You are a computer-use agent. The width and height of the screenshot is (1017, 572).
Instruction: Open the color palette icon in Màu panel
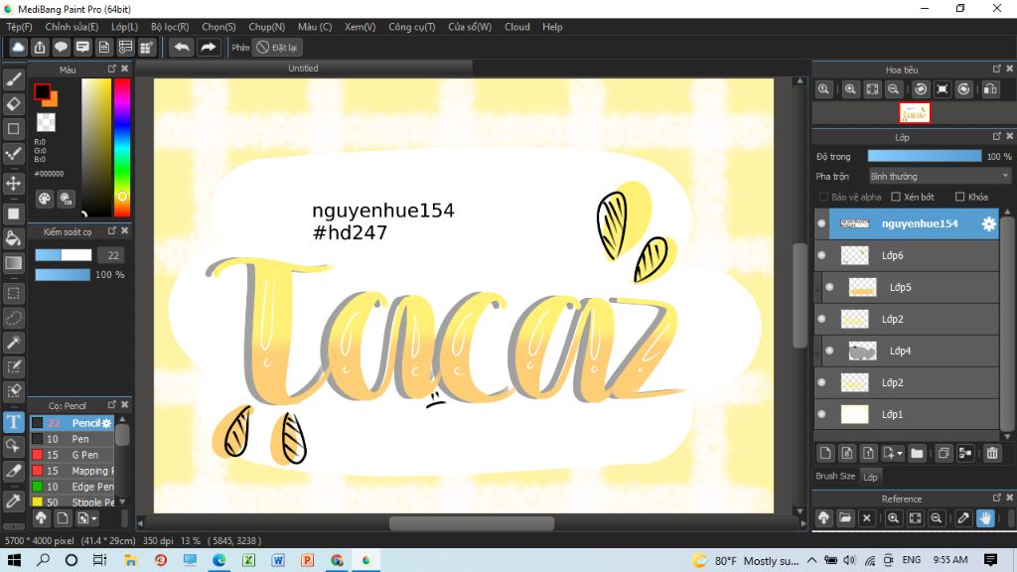coord(44,199)
